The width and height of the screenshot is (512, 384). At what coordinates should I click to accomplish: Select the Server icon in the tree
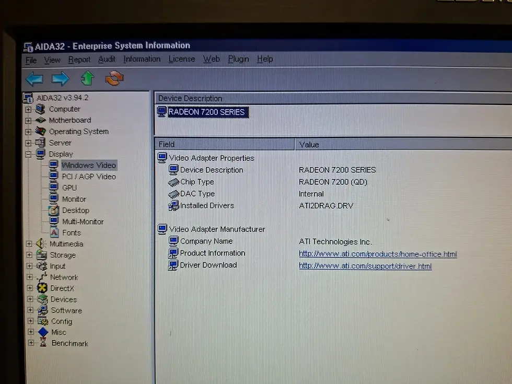tap(40, 143)
